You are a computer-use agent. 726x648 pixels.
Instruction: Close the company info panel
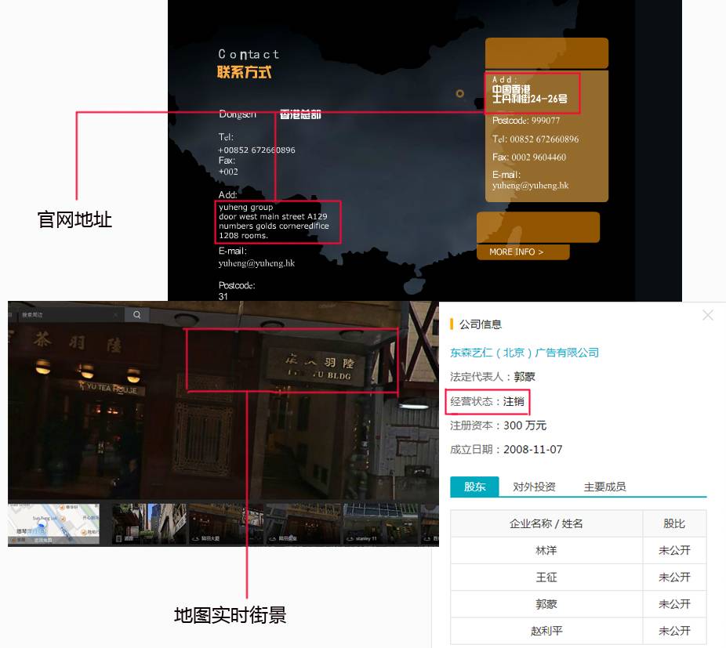[x=708, y=315]
